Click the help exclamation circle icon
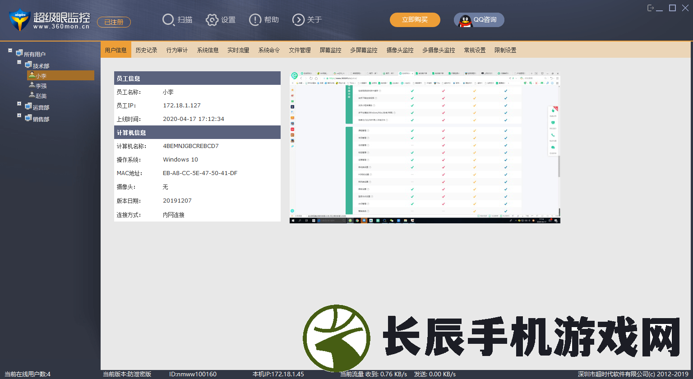Image resolution: width=693 pixels, height=379 pixels. pos(255,20)
